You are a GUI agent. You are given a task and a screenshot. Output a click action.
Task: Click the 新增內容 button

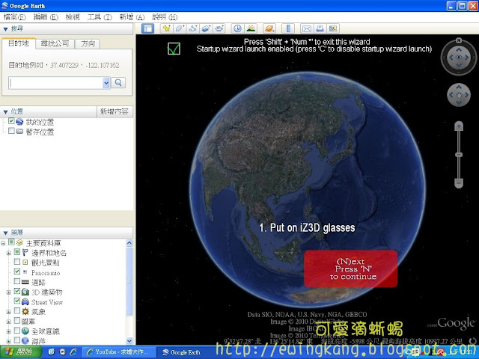115,111
